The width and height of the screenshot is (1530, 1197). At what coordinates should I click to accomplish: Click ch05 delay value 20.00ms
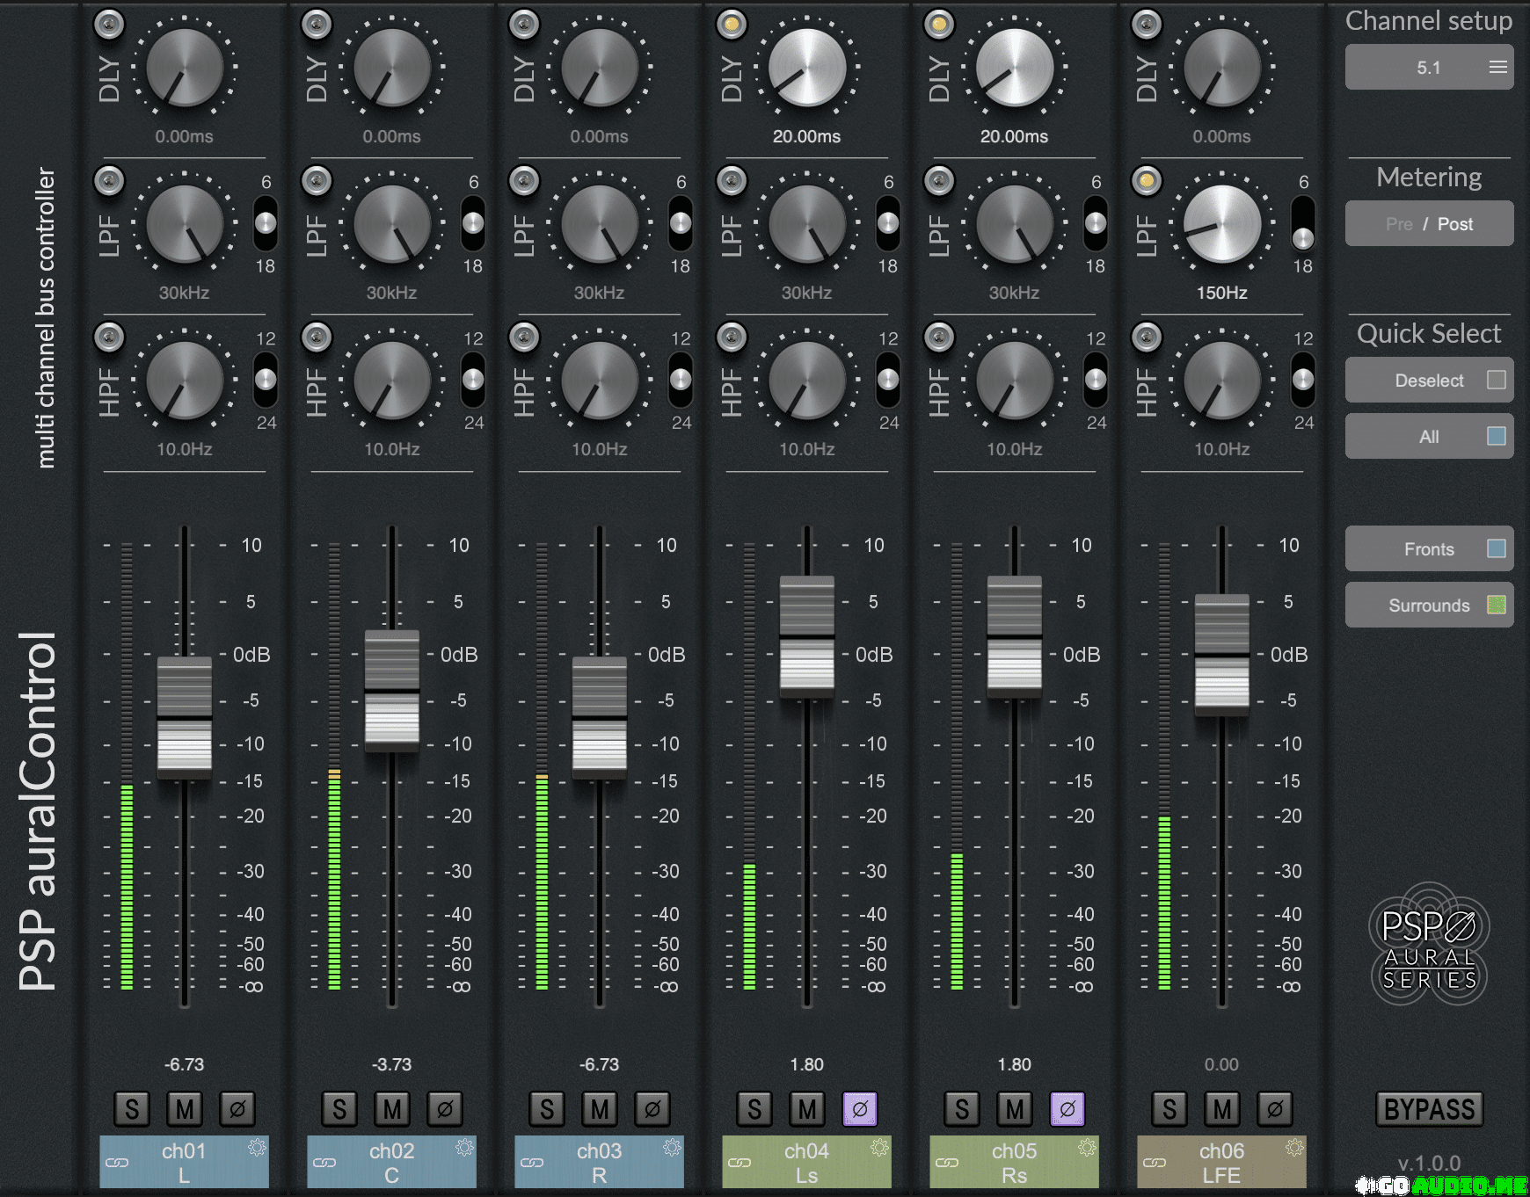[1015, 136]
